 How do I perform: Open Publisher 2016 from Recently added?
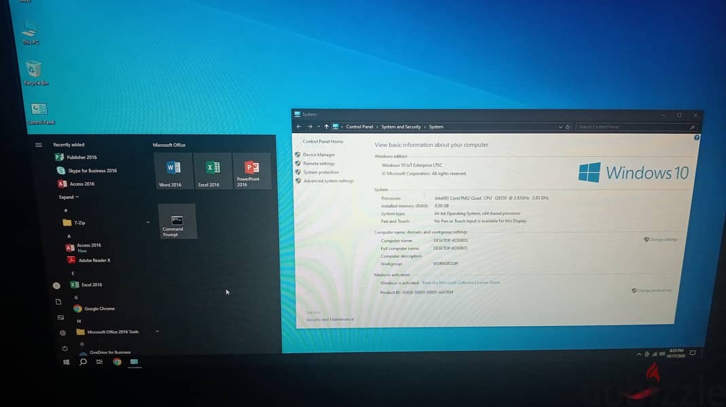pos(76,158)
